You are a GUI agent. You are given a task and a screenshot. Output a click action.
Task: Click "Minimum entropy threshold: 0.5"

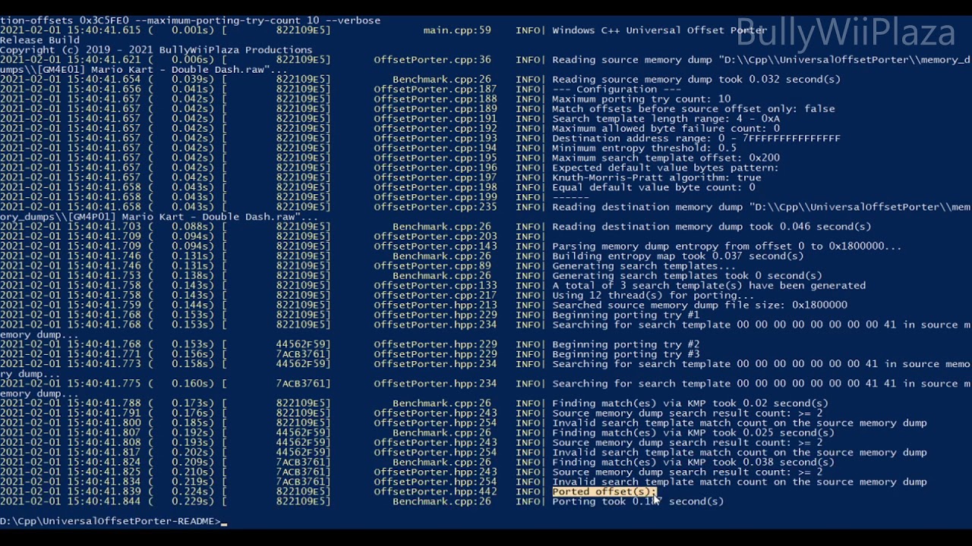644,149
